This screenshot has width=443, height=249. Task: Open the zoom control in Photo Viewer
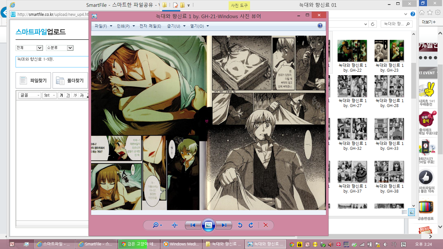click(x=157, y=225)
